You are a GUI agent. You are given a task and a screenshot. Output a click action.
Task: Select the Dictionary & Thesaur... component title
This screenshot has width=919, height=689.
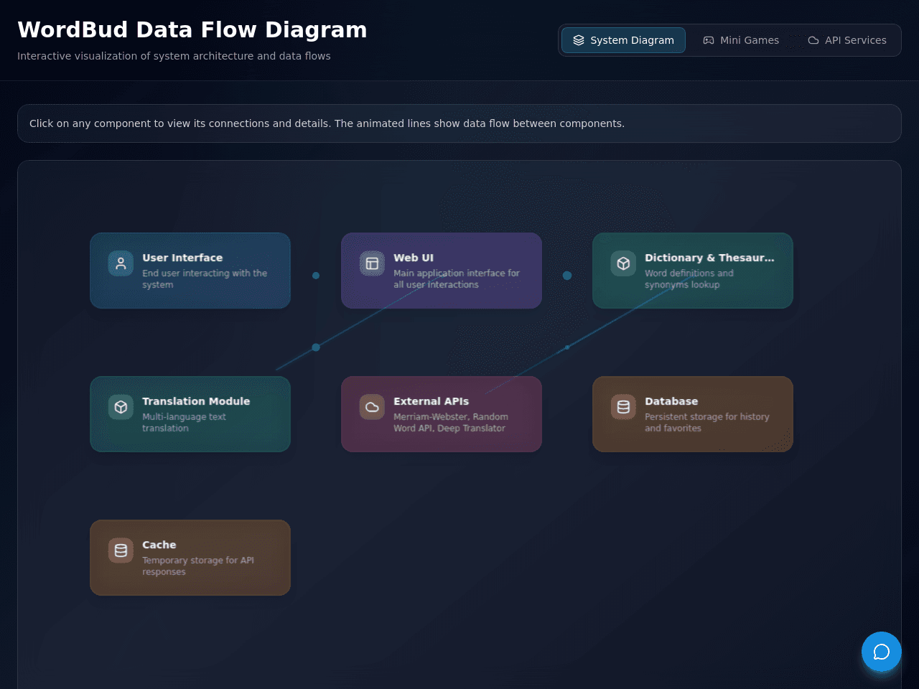click(x=709, y=258)
